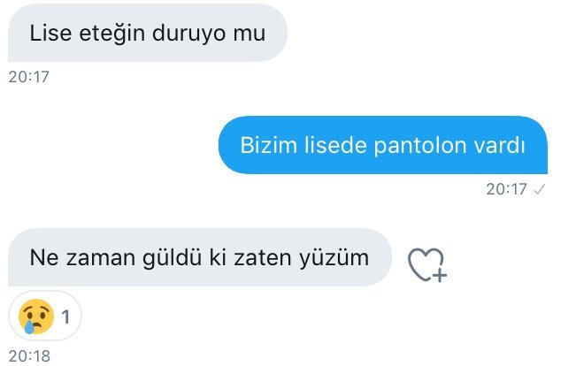The width and height of the screenshot is (576, 366).
Task: Click the teardrop on the crying emoji
Action: tap(28, 327)
